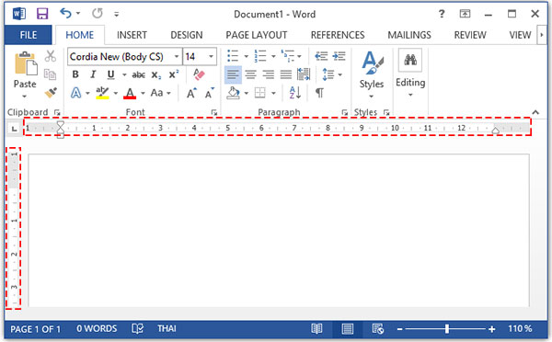Apply superscript formatting
The width and height of the screenshot is (552, 342).
[x=173, y=74]
